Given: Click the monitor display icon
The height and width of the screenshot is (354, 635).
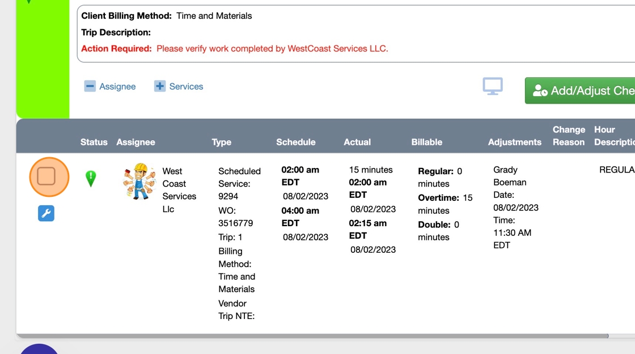Looking at the screenshot, I should click(493, 87).
